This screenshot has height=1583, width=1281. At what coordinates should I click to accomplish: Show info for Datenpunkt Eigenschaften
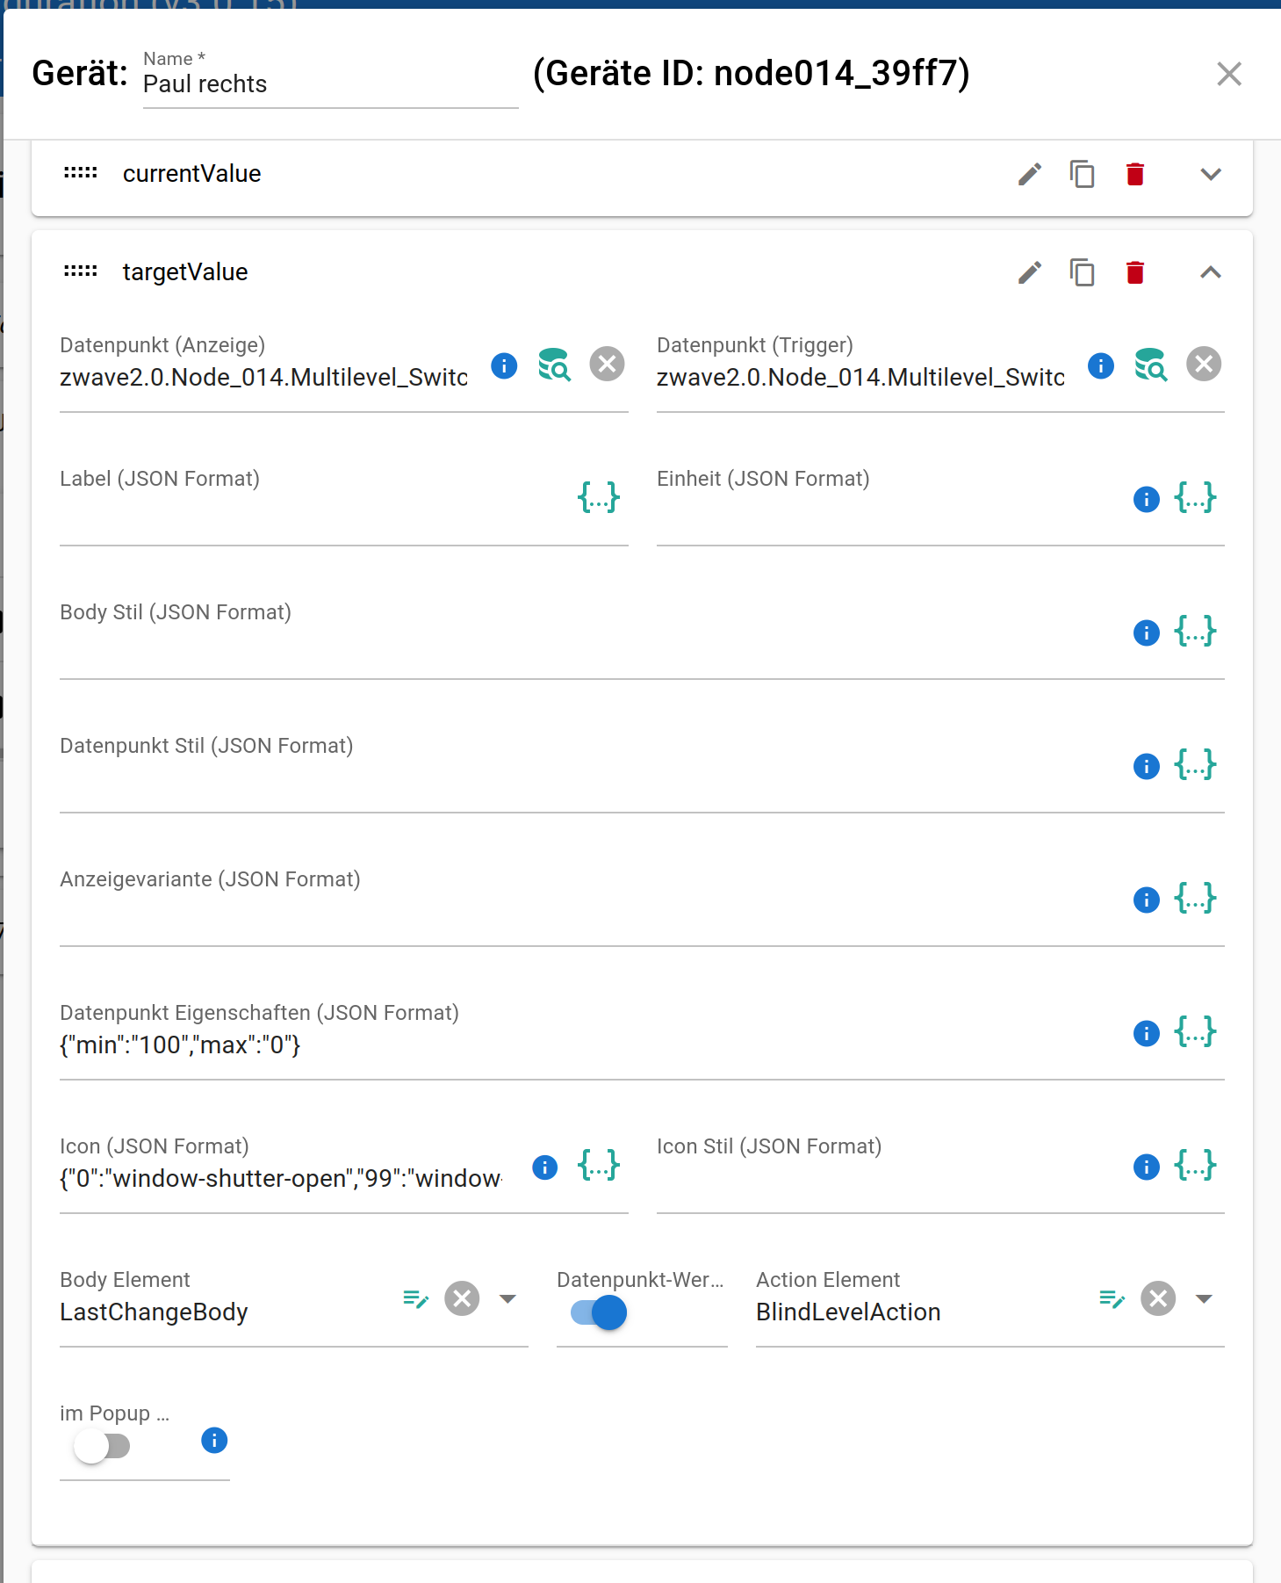[1147, 1033]
